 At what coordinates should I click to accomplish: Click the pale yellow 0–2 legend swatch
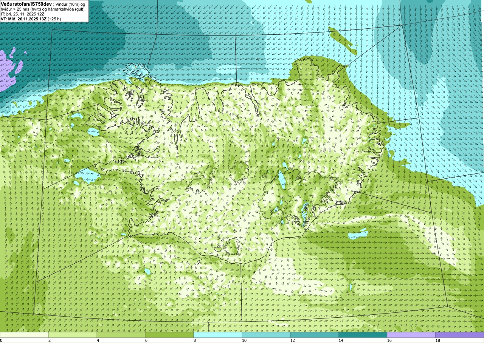[24, 335]
